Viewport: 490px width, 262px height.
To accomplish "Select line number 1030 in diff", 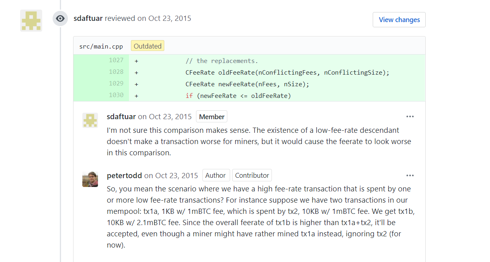I will [116, 95].
